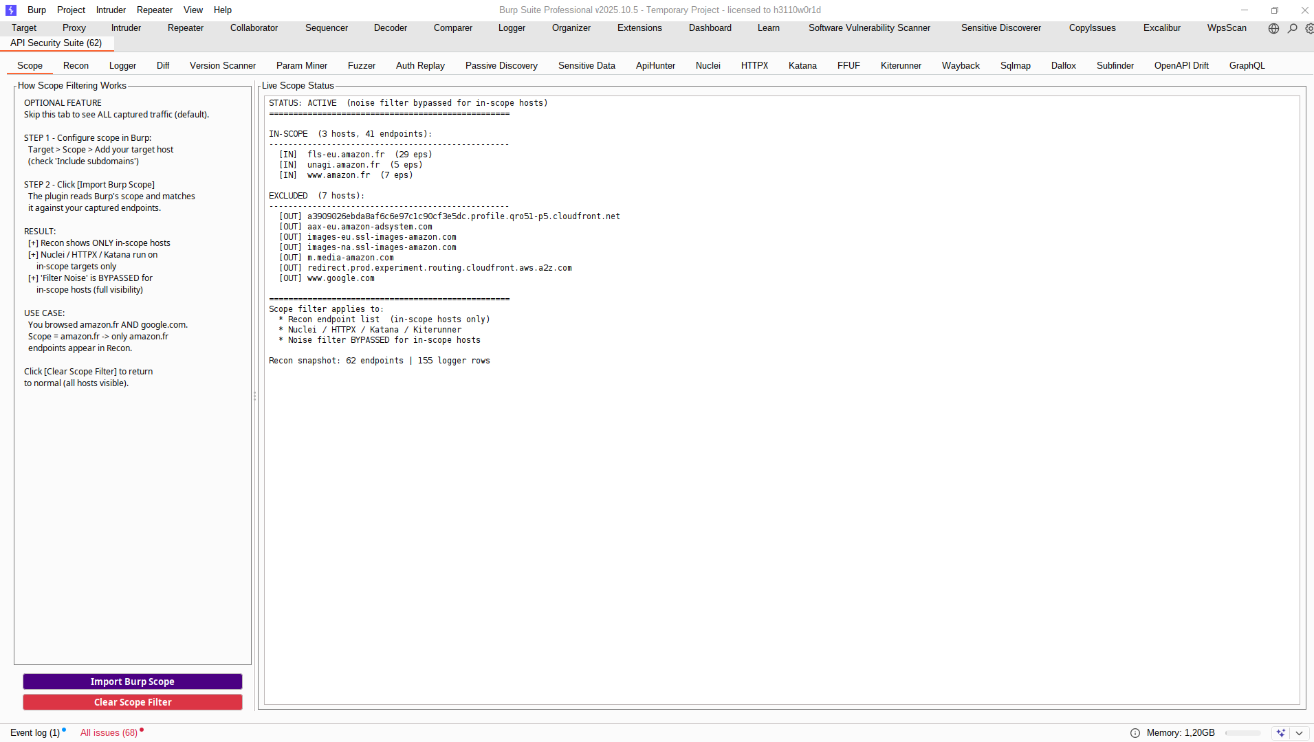Click the Burp Suite lightning logo icon
This screenshot has height=742, width=1314.
(x=10, y=10)
